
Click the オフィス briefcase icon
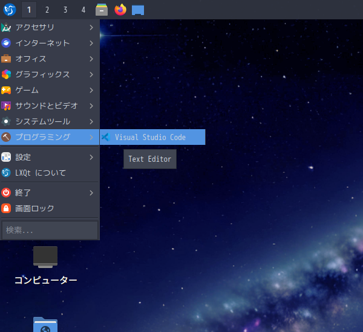click(x=6, y=59)
